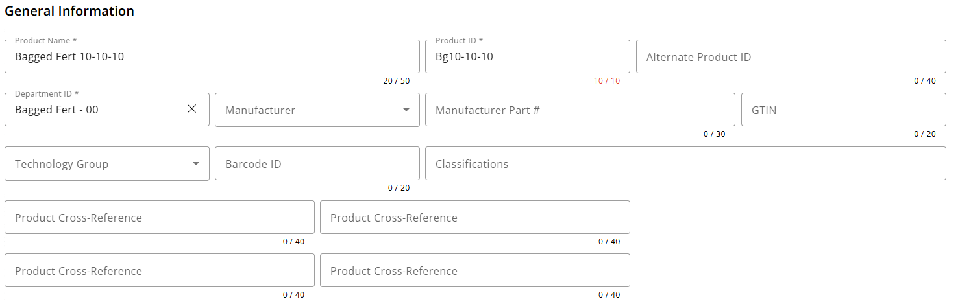
Task: Click the Classifications field
Action: point(685,164)
